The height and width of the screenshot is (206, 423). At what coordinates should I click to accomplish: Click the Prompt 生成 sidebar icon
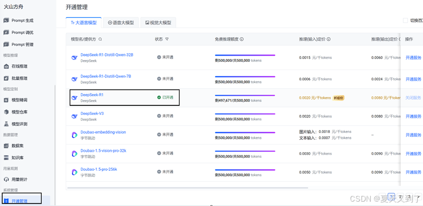point(6,20)
